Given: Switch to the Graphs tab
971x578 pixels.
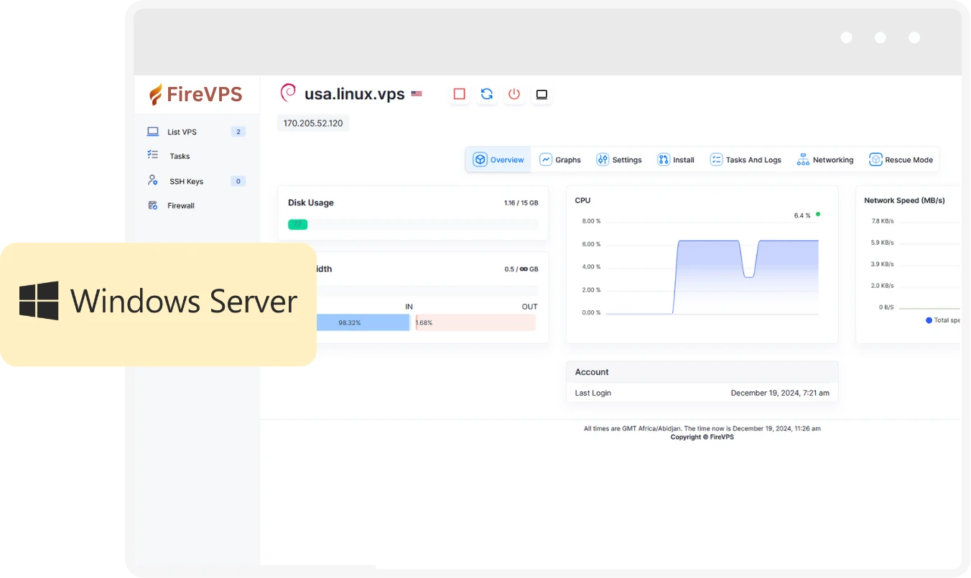Looking at the screenshot, I should [560, 159].
